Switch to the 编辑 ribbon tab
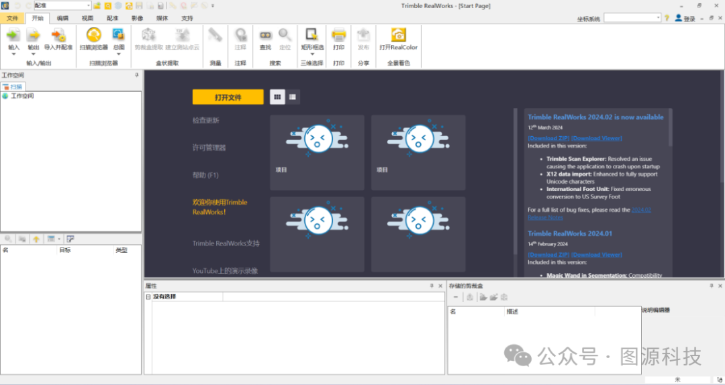725x385 pixels. [x=62, y=18]
